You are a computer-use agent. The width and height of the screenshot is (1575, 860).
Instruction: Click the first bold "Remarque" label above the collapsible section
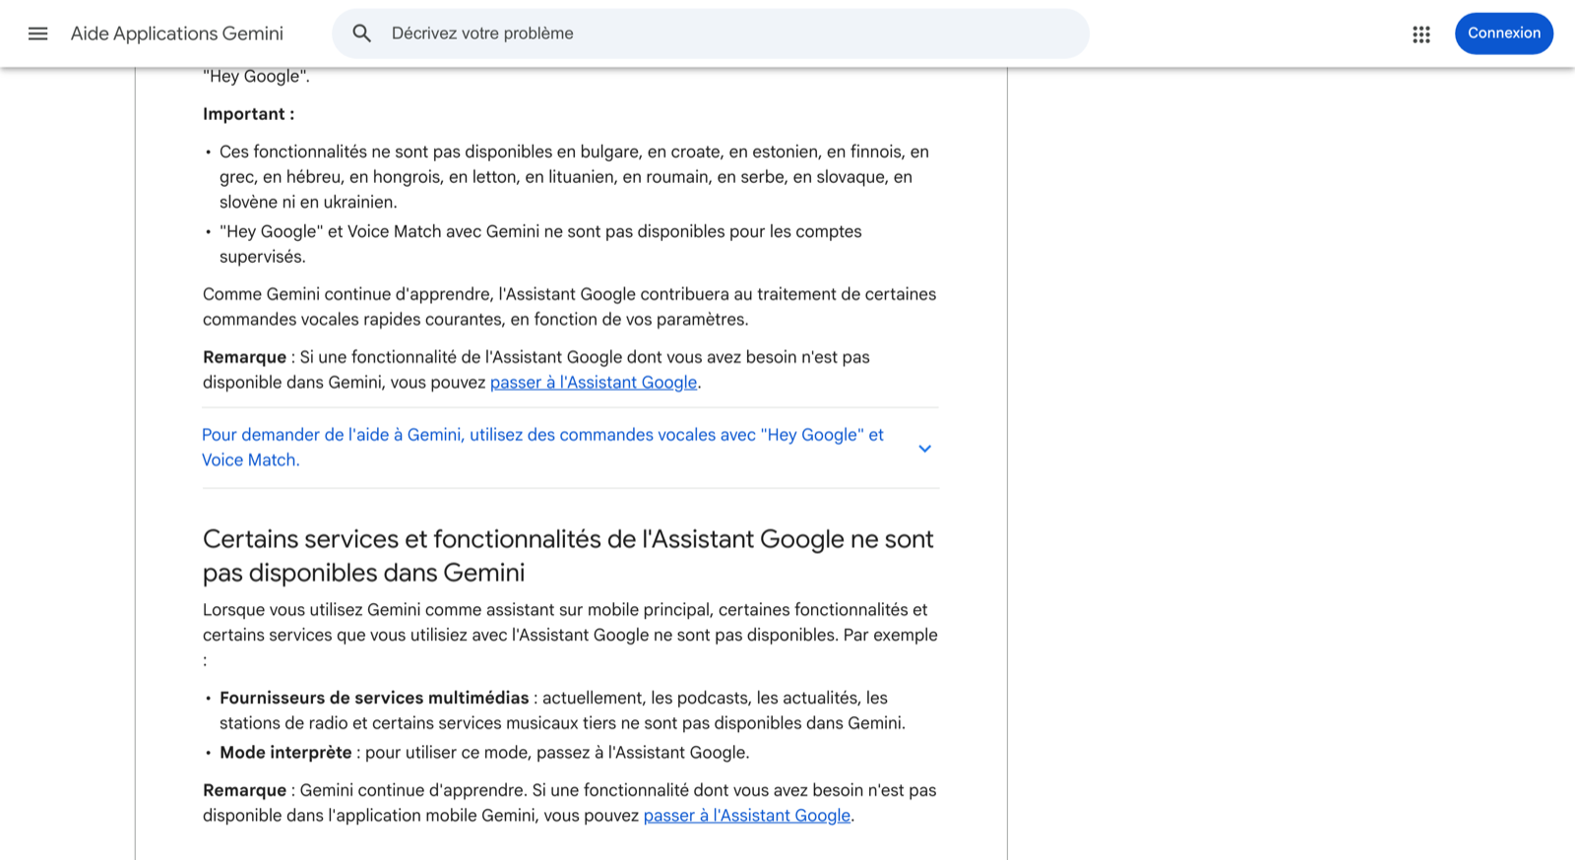[x=244, y=357]
